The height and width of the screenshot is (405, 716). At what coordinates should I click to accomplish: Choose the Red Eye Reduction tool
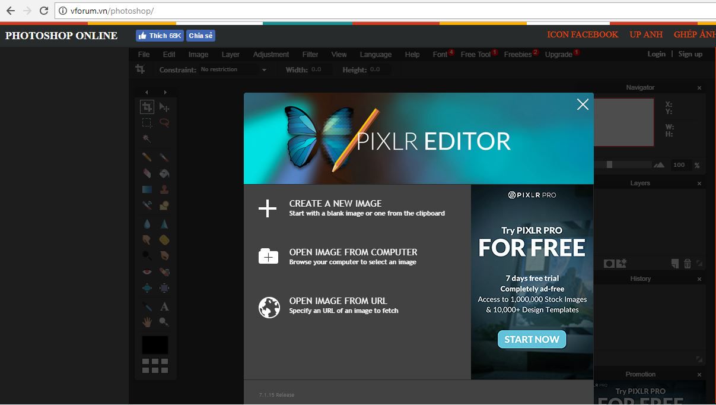coord(147,272)
